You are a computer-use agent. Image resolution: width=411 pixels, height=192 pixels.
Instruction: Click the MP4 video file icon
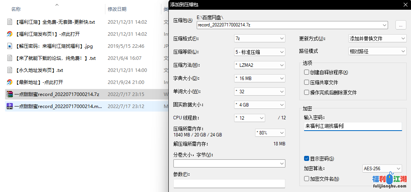click(10, 106)
